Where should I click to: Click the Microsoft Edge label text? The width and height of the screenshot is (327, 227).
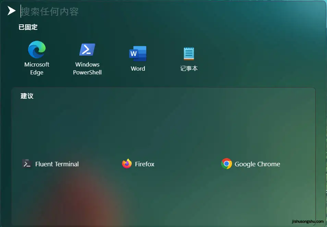(x=37, y=69)
